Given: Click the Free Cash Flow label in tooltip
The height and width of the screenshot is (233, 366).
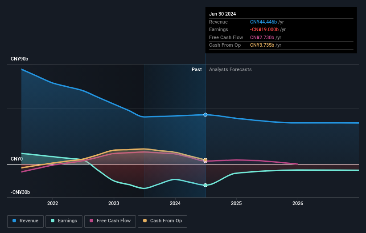Looking at the screenshot, I should (x=226, y=37).
